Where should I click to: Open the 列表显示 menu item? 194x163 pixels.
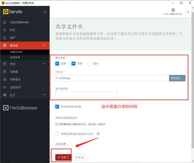point(25,79)
